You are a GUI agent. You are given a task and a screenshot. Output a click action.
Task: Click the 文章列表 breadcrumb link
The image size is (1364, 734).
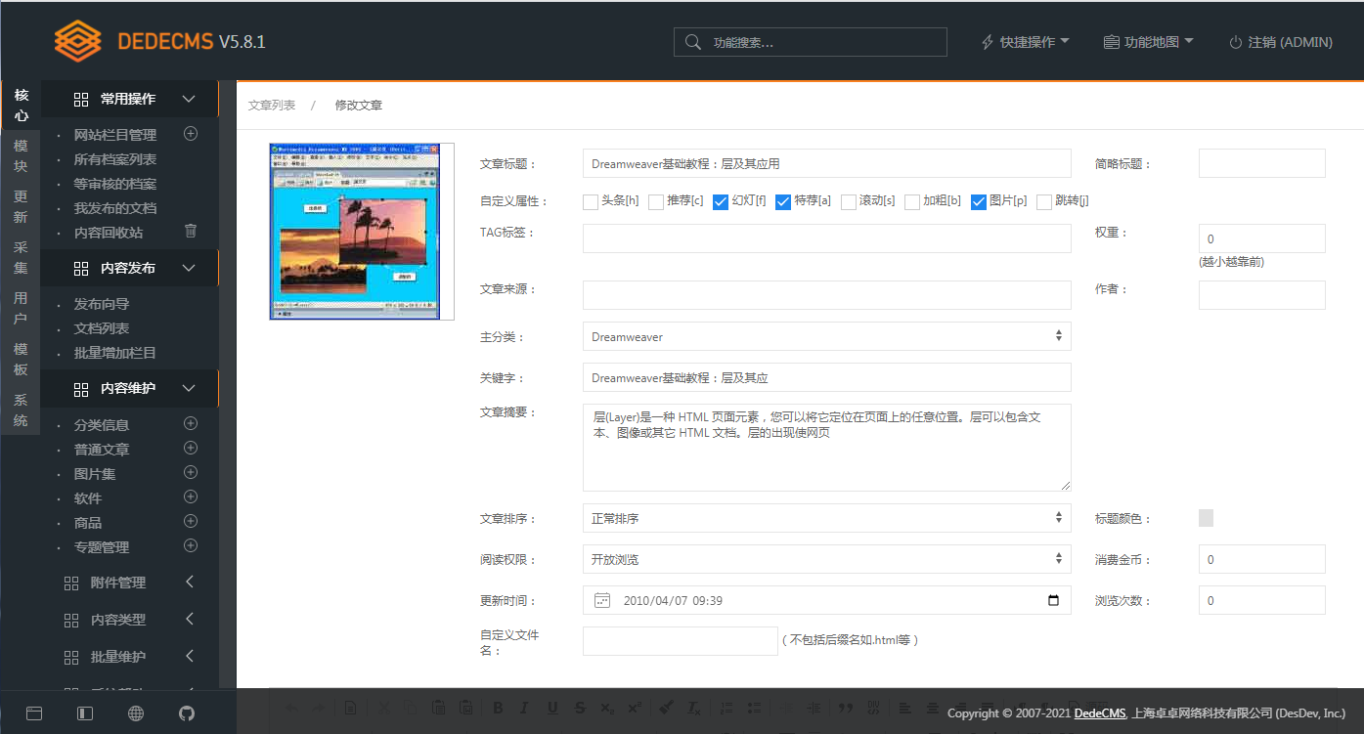pos(272,105)
